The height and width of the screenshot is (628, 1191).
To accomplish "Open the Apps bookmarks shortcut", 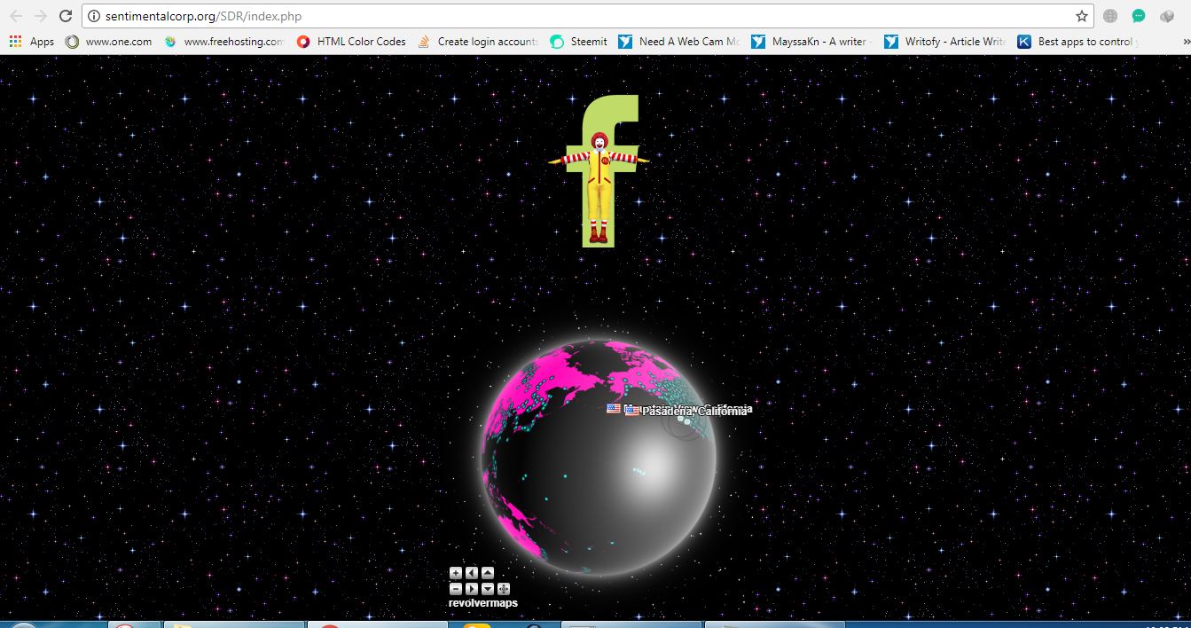I will (31, 42).
